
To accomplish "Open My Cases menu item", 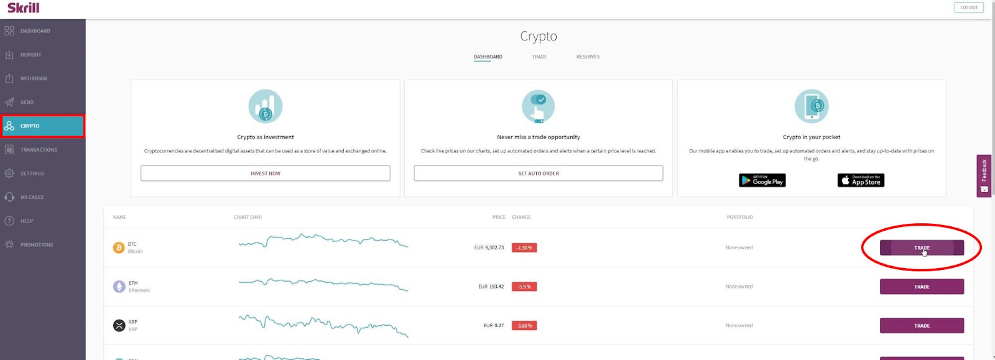I will [32, 197].
